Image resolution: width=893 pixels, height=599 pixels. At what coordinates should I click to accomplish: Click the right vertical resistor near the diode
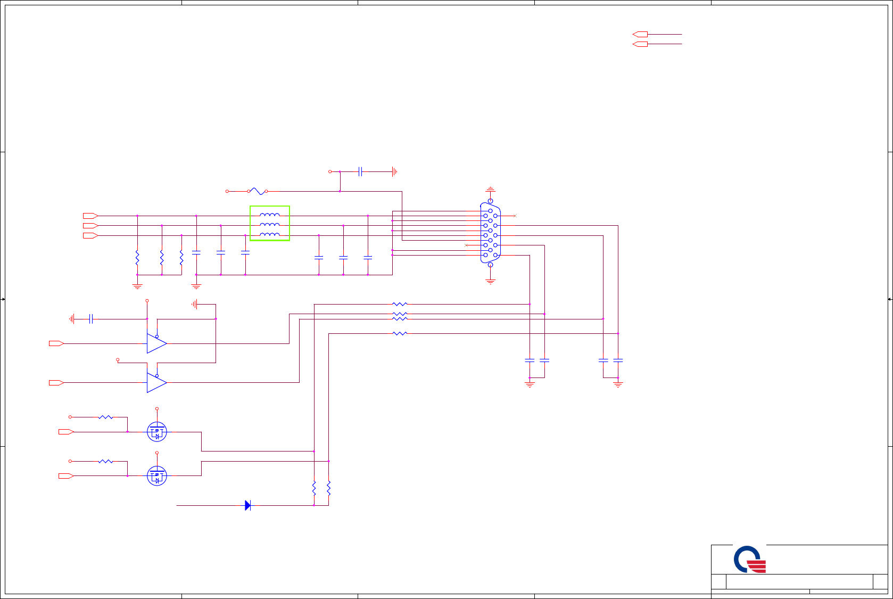coord(328,488)
